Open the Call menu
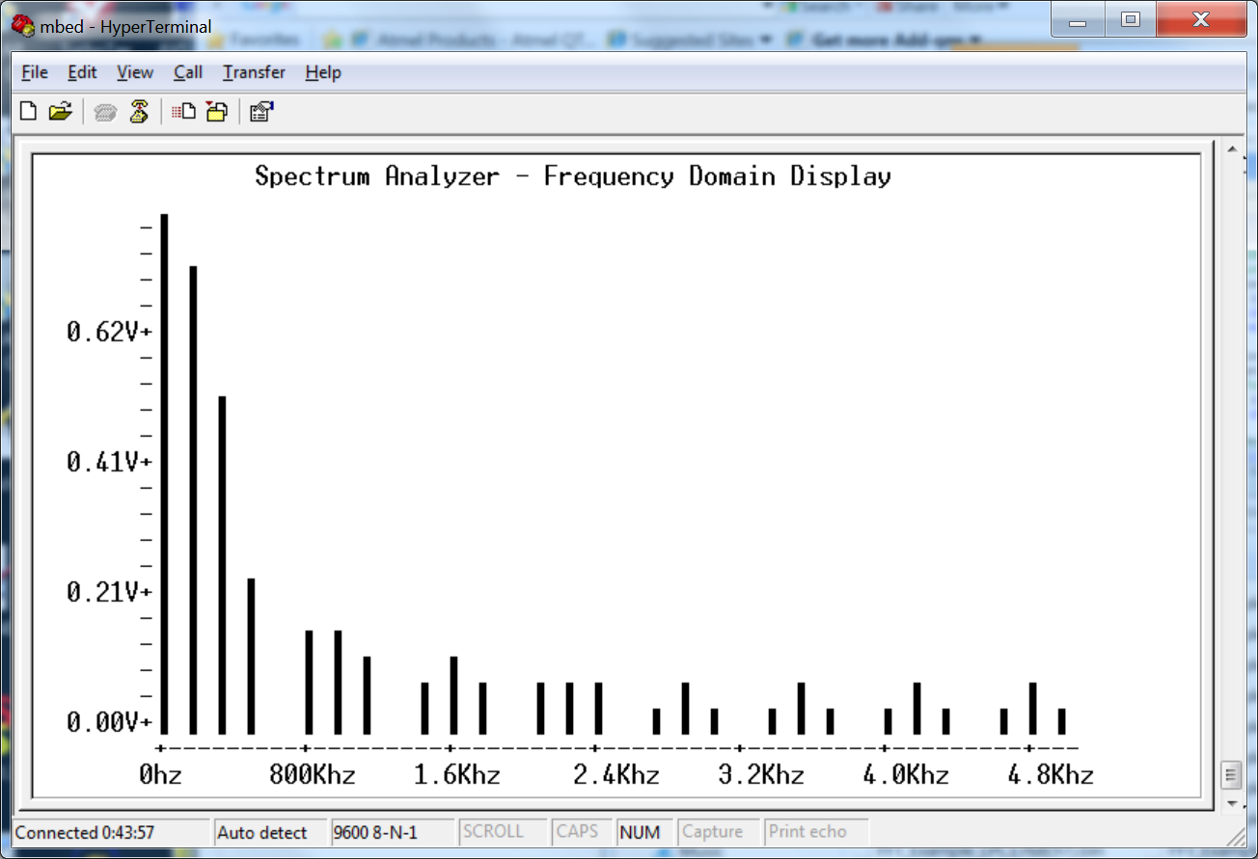This screenshot has width=1258, height=859. (188, 72)
